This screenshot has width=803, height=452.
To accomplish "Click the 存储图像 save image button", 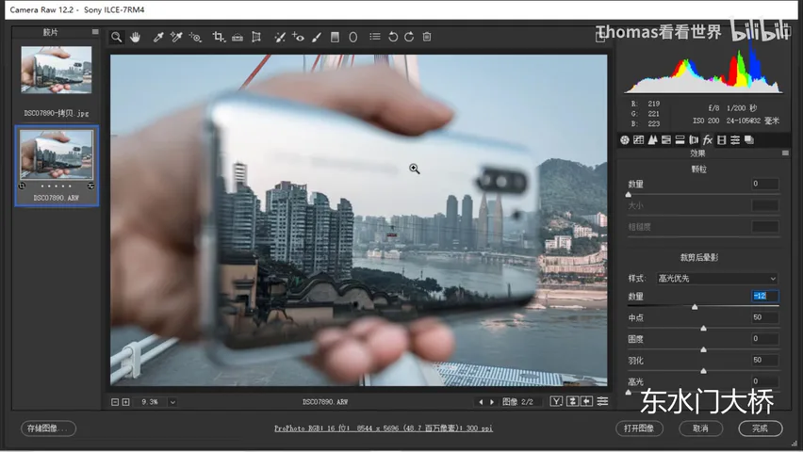I will pyautogui.click(x=48, y=428).
